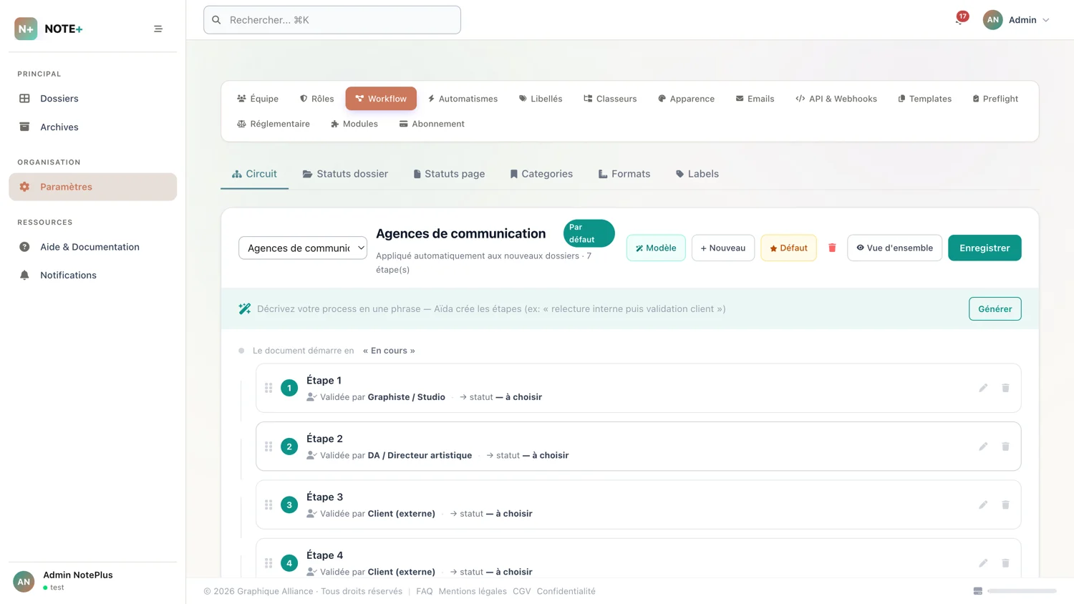Open Apparence settings tab

coord(686,99)
